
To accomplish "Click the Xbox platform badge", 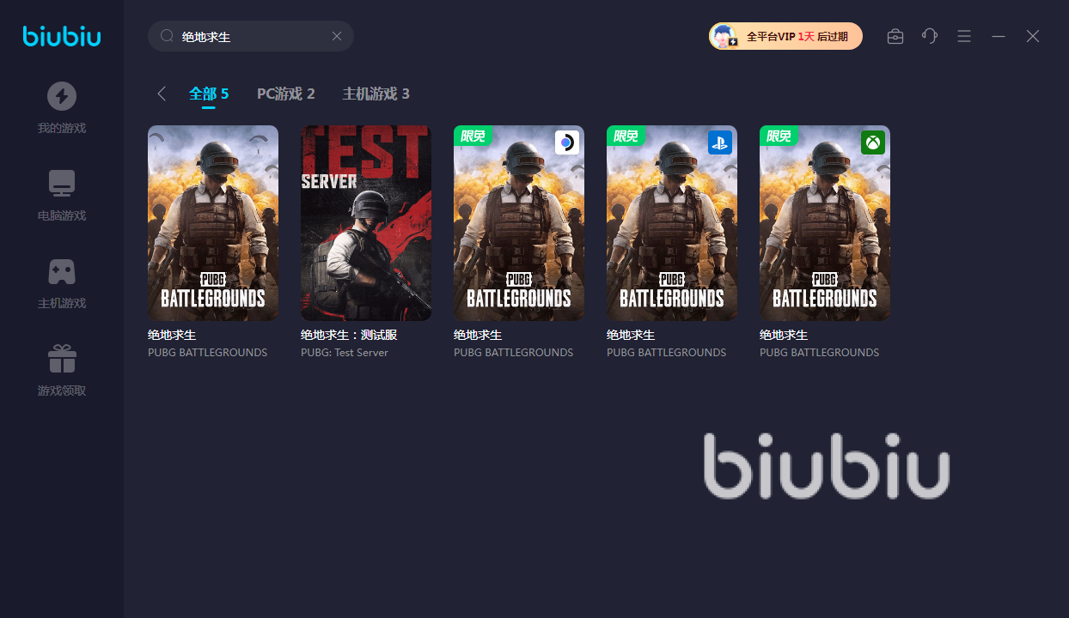I will [x=873, y=142].
